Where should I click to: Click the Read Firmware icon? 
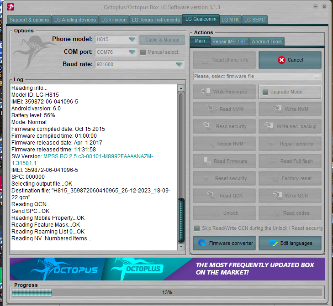coord(206,161)
